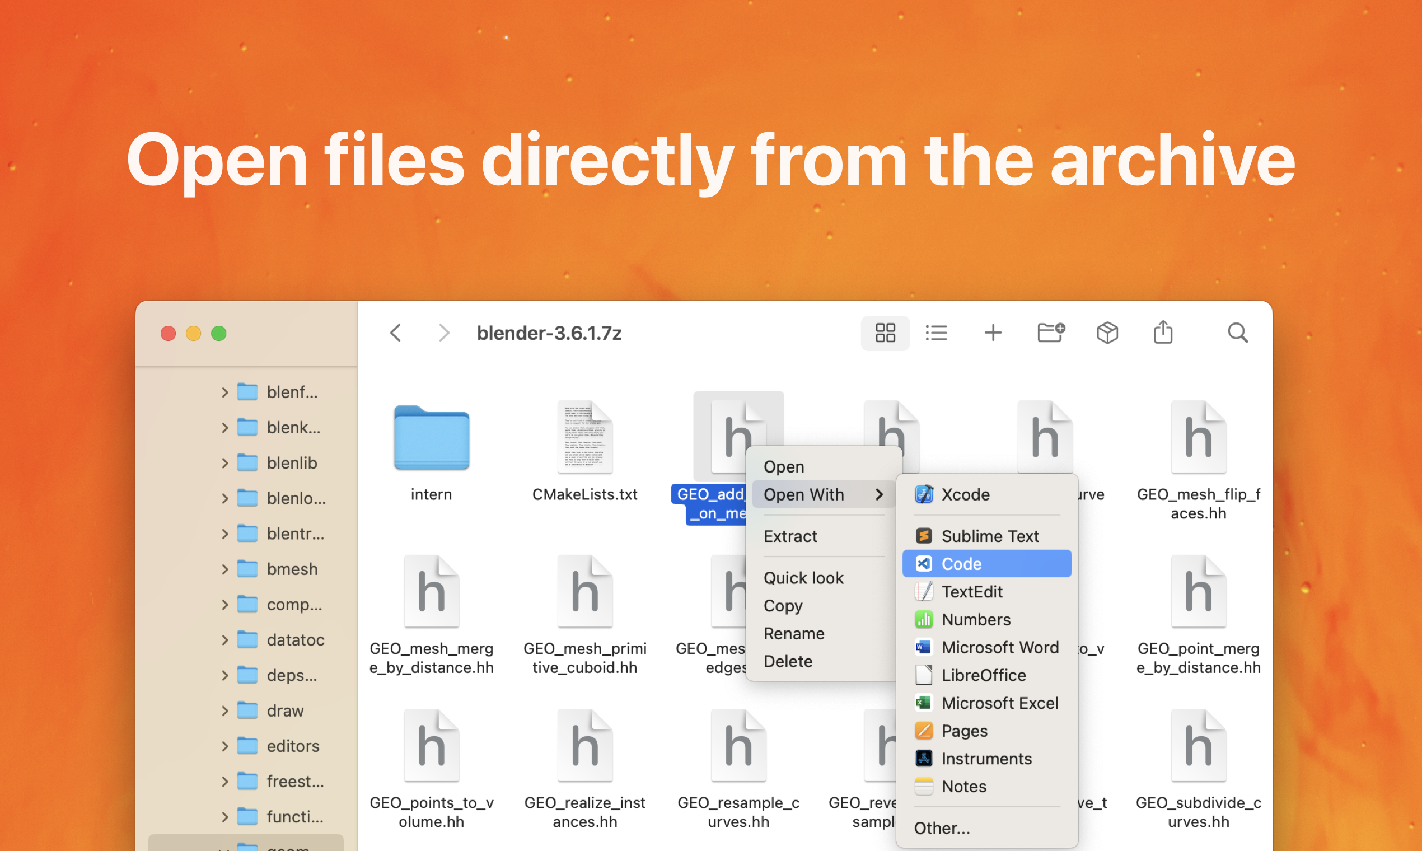Expand the blenlo... folder chevron
Viewport: 1422px width, 851px height.
tap(224, 498)
